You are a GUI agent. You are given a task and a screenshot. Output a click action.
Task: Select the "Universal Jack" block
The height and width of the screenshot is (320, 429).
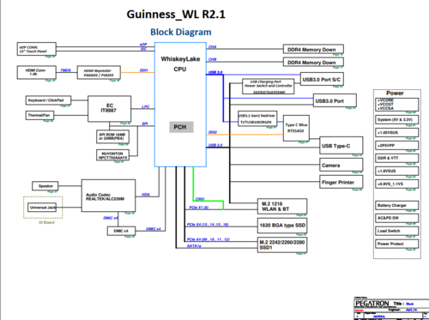pos(42,208)
